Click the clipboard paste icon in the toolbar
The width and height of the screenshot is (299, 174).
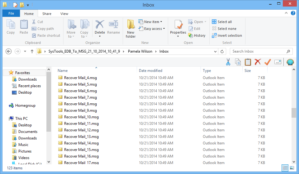[x=248, y=62]
